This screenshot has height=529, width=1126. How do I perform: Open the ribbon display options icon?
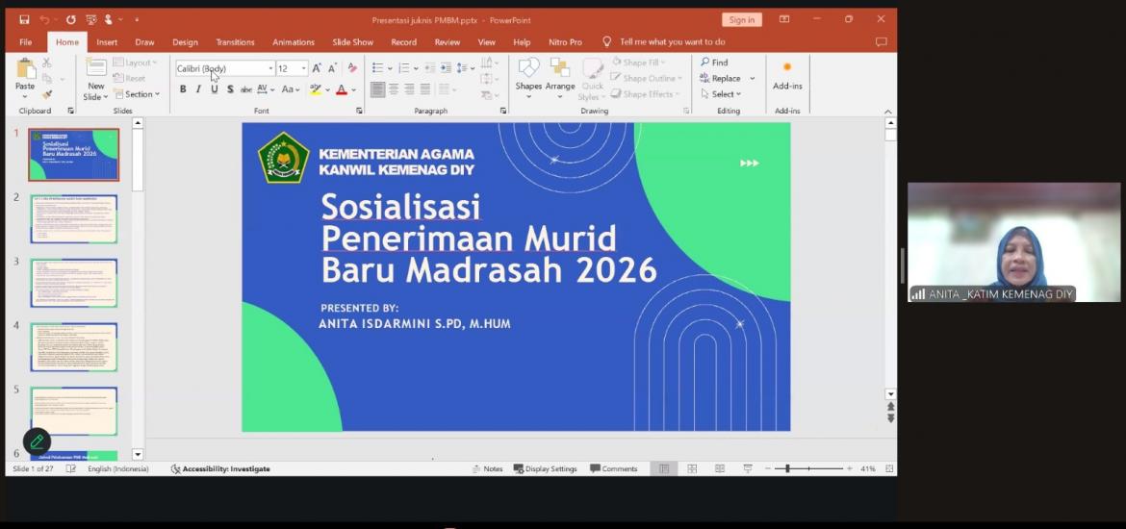(x=785, y=19)
